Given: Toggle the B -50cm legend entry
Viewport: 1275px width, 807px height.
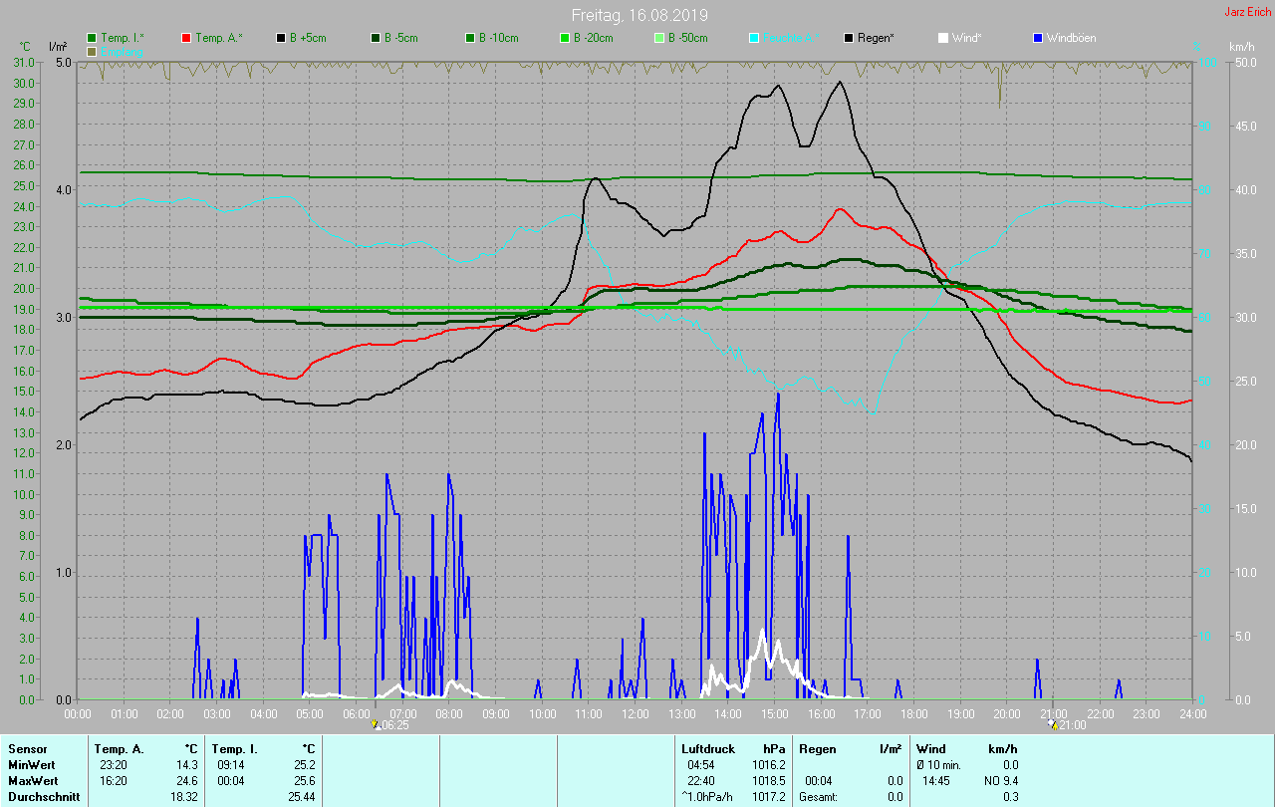Looking at the screenshot, I should pyautogui.click(x=659, y=38).
